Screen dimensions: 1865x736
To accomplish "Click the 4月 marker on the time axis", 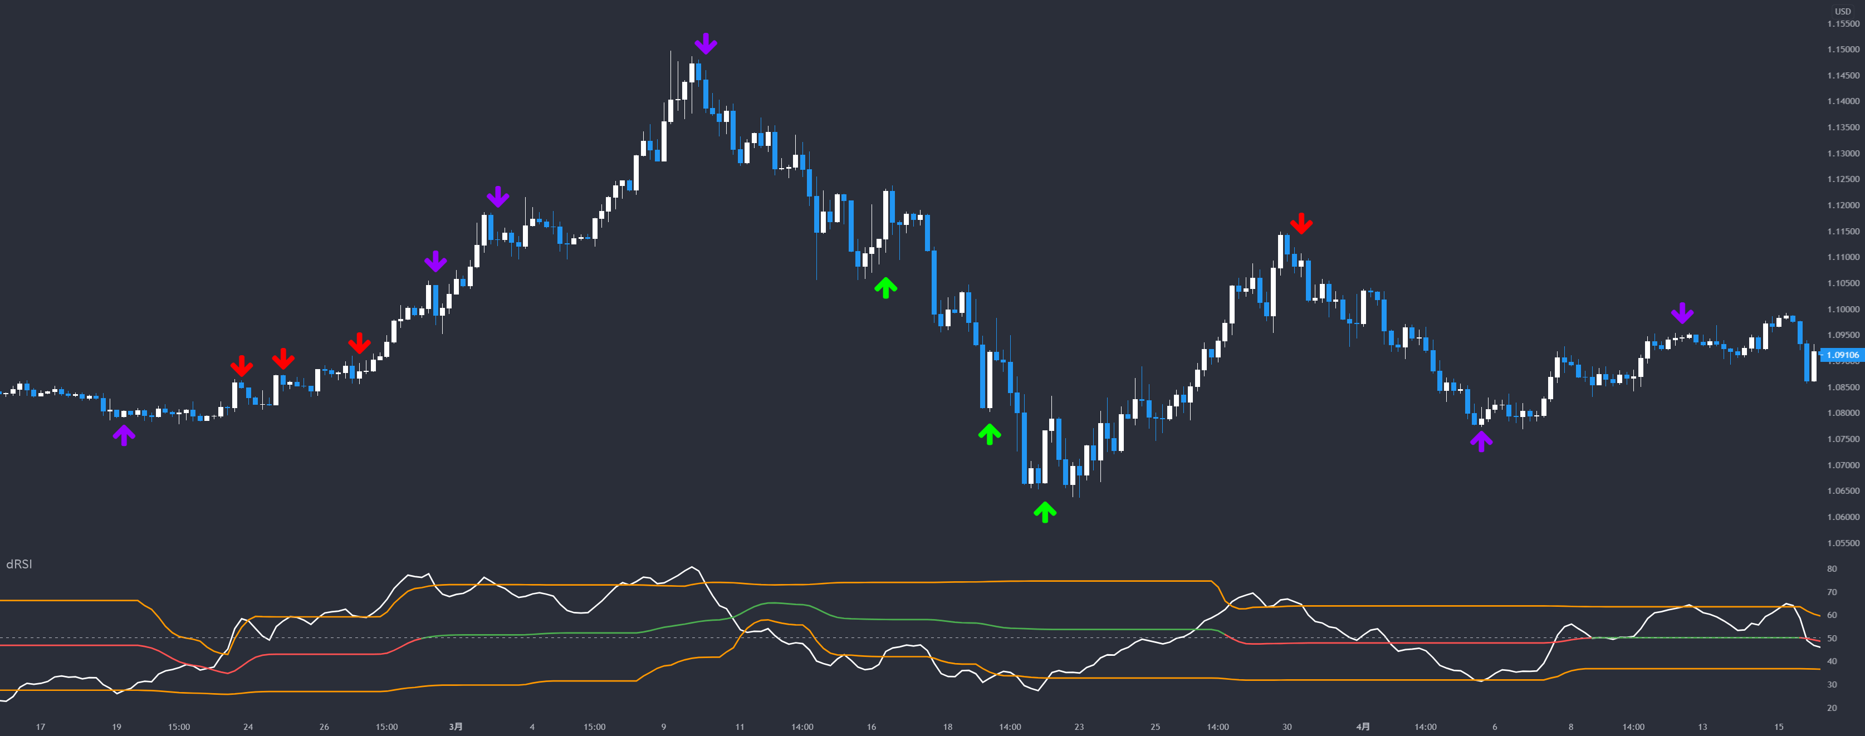I will coord(1362,727).
